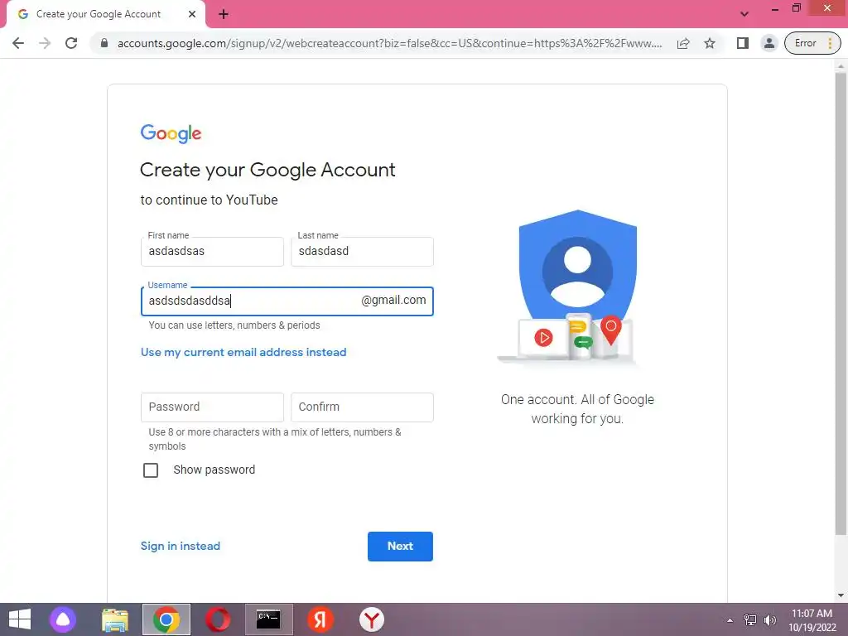Image resolution: width=848 pixels, height=636 pixels.
Task: Click the Google logo
Action: pos(171,133)
